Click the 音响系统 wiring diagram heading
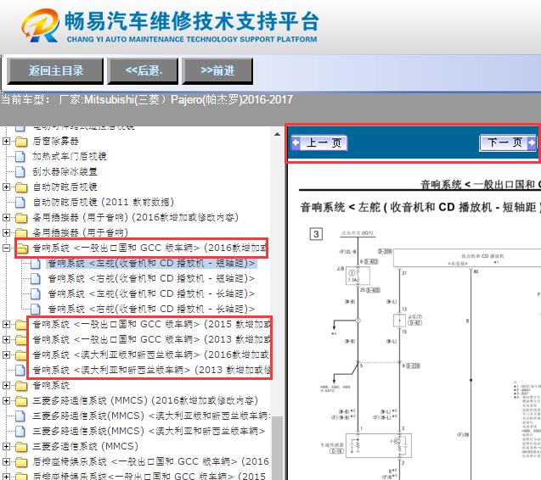 point(420,207)
